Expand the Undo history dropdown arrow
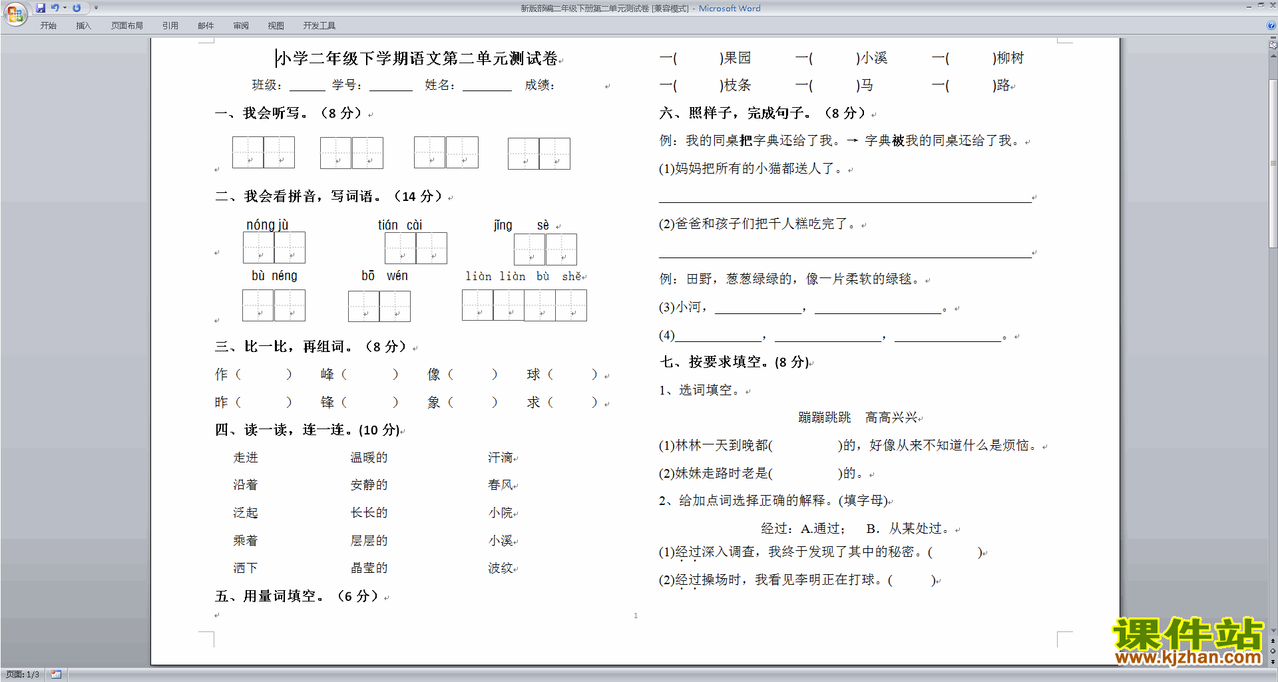This screenshot has height=682, width=1278. (x=65, y=8)
